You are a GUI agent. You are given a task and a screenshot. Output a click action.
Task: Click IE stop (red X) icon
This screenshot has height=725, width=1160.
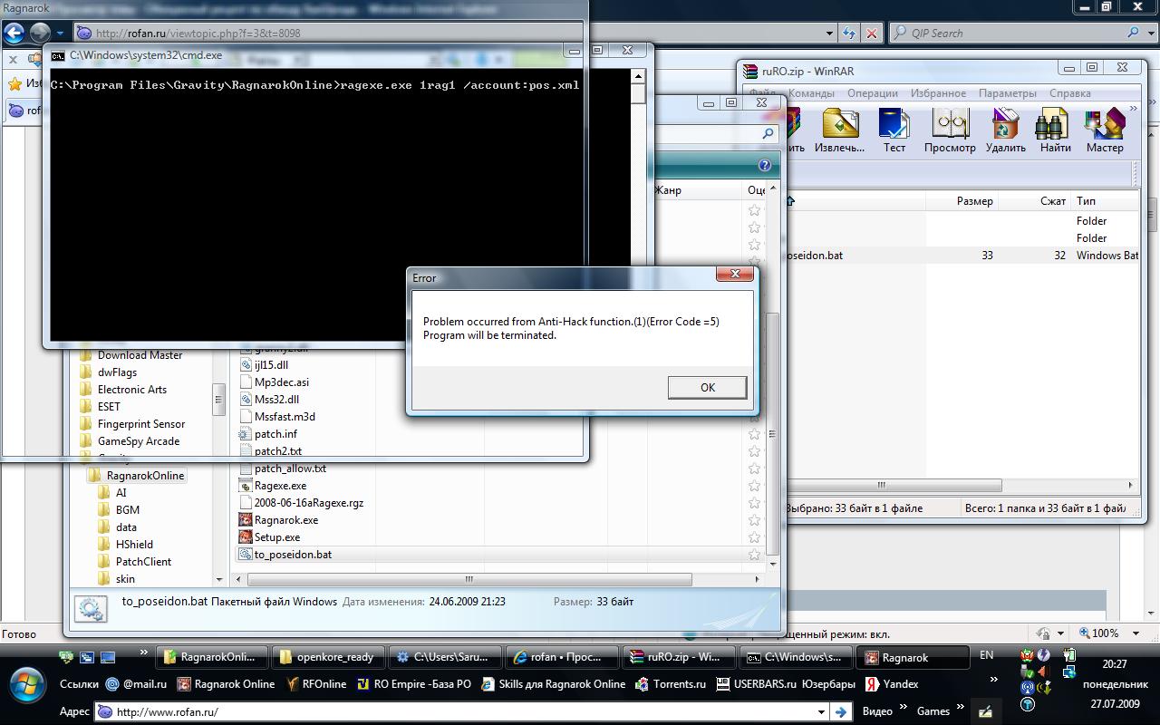click(872, 34)
